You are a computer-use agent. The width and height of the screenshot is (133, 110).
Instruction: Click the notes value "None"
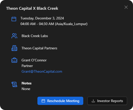pos(26,89)
